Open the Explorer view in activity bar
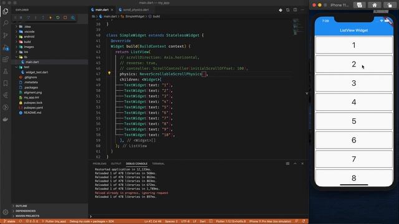The image size is (399, 224). [x=6, y=11]
